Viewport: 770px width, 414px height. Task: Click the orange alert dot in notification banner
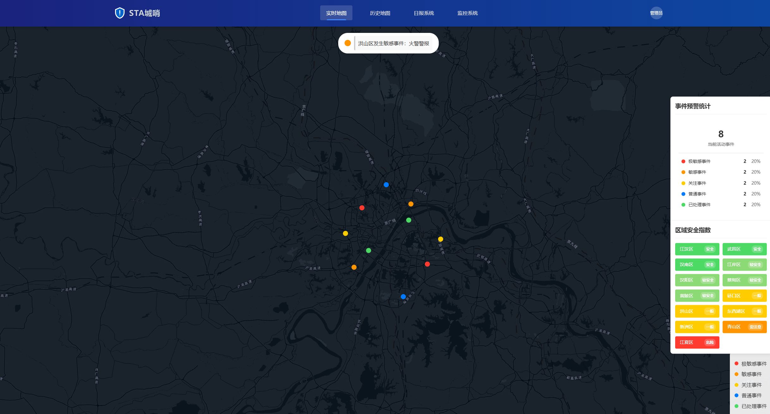(348, 43)
